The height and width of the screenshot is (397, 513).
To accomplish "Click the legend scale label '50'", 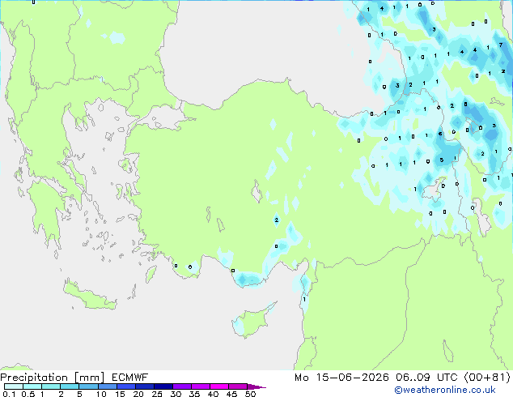I will 250,394.
